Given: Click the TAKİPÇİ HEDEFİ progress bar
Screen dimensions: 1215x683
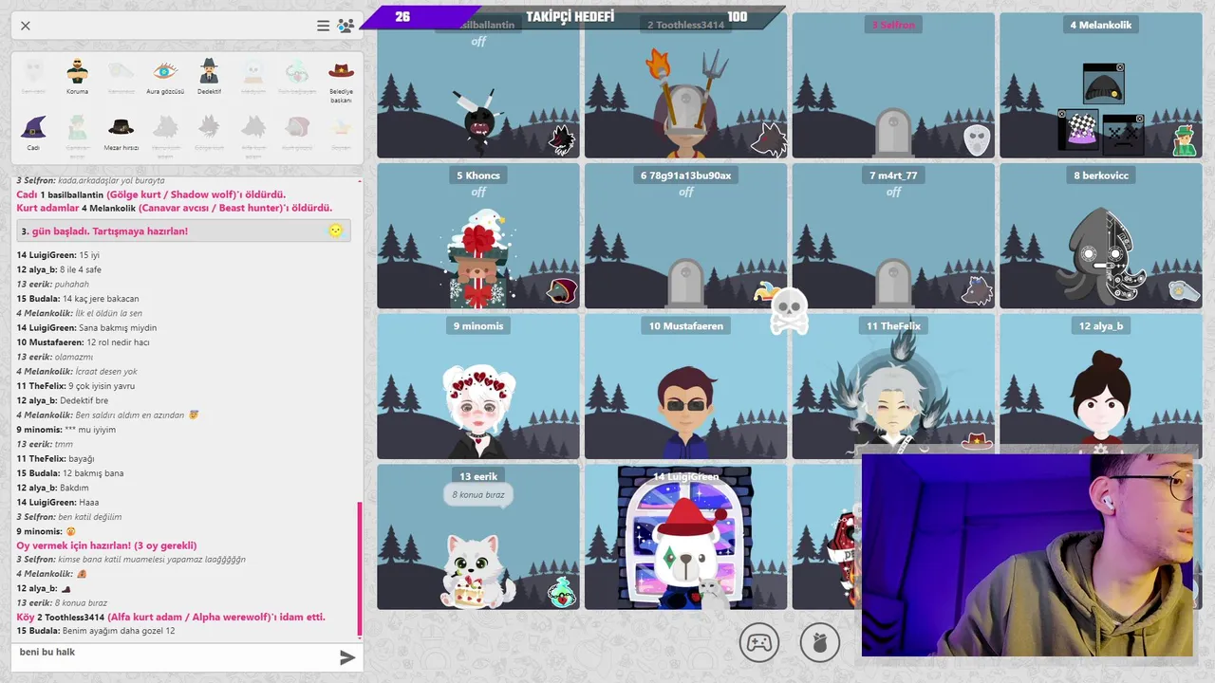Looking at the screenshot, I should [x=573, y=17].
